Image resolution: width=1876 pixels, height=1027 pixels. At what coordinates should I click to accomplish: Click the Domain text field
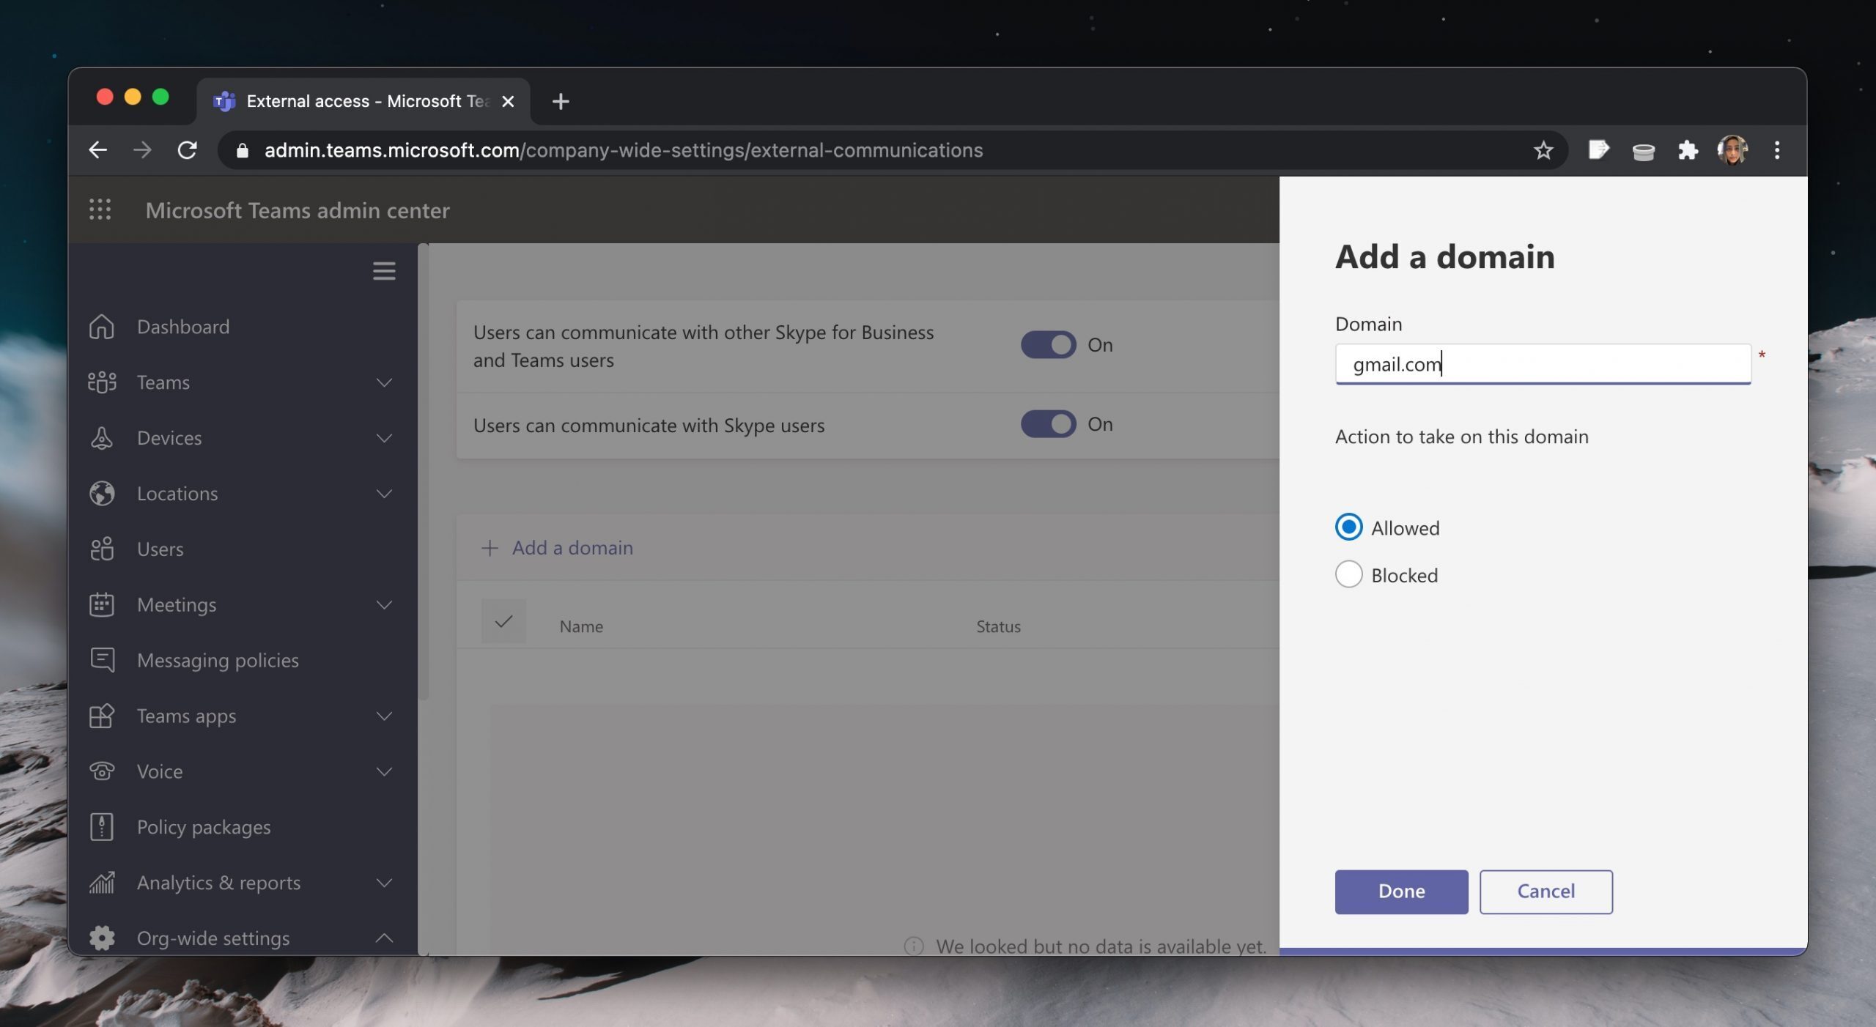(1542, 364)
